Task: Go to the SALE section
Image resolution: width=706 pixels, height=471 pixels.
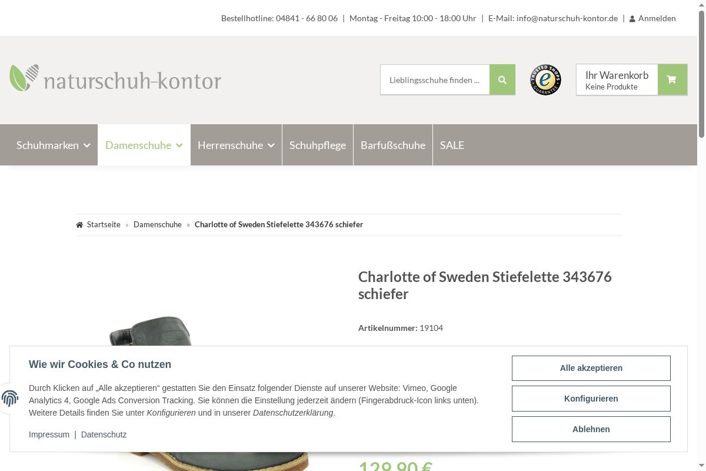Action: coord(452,145)
